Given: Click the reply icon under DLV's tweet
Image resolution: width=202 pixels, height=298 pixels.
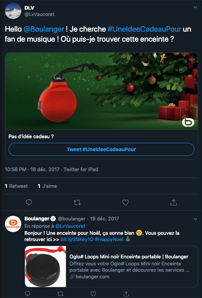Looking at the screenshot, I should 29,202.
